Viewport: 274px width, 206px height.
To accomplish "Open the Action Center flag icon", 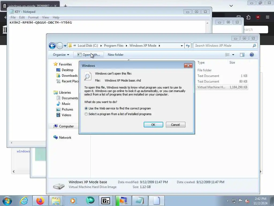I will point(240,201).
